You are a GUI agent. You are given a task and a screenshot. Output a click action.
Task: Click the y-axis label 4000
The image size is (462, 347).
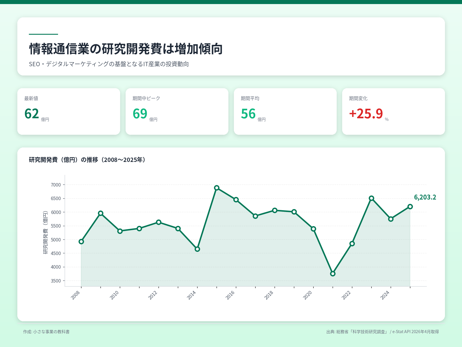(56, 267)
